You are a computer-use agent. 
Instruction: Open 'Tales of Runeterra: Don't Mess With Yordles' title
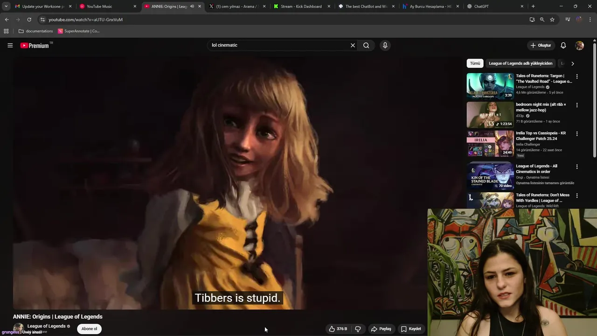[x=542, y=198]
